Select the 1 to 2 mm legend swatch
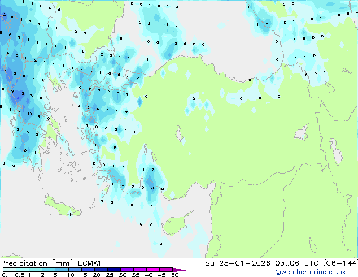The height and width of the screenshot is (277, 358). (36, 270)
